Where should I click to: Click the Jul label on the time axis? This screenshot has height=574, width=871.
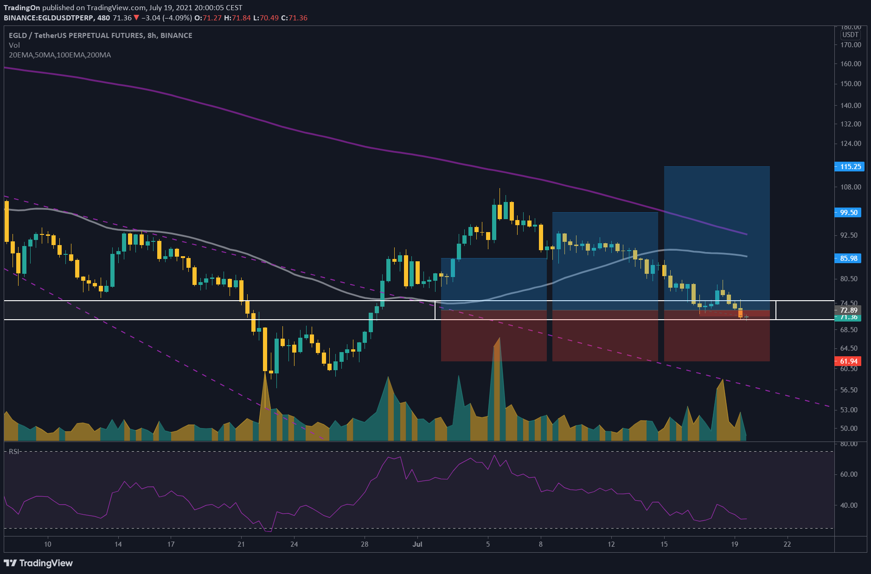[417, 544]
